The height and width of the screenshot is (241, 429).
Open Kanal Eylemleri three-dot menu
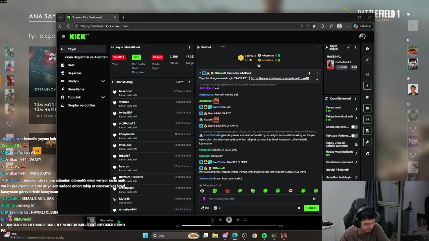click(x=355, y=99)
